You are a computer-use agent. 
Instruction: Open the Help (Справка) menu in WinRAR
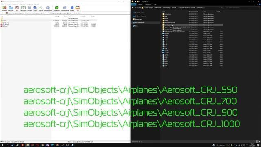(x=36, y=4)
